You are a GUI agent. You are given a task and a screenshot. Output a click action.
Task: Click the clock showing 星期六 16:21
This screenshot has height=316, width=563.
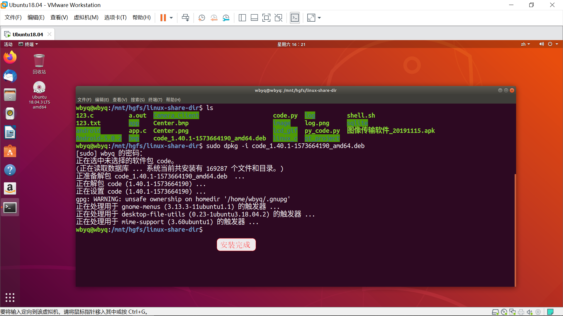pos(291,44)
